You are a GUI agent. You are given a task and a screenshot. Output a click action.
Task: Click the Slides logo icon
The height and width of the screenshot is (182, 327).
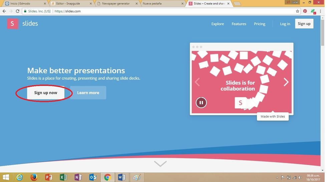[x=13, y=24]
